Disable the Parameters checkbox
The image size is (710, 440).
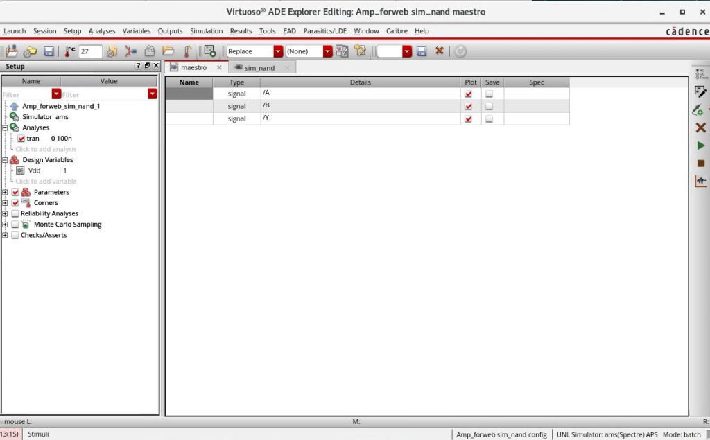coord(15,192)
